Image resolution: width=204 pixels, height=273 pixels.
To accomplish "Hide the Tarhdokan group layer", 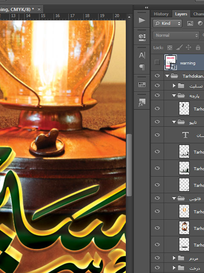I will pos(157,76).
